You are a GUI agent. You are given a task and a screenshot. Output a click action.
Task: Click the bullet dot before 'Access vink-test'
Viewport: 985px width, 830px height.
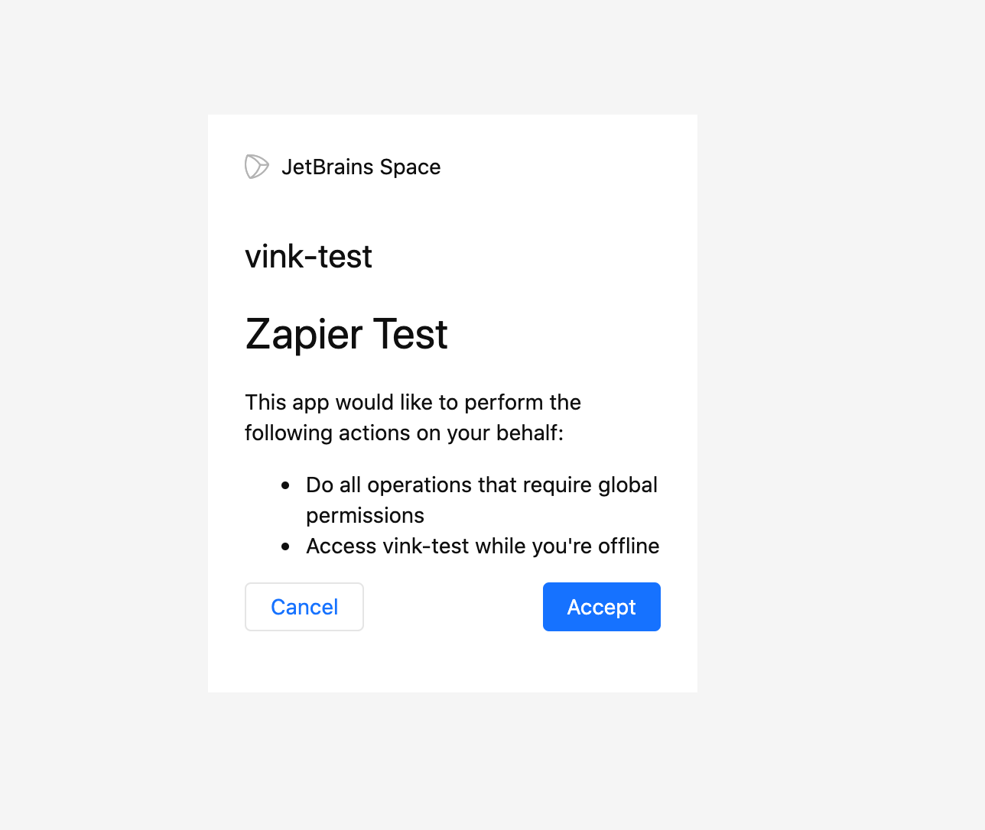[x=285, y=546]
